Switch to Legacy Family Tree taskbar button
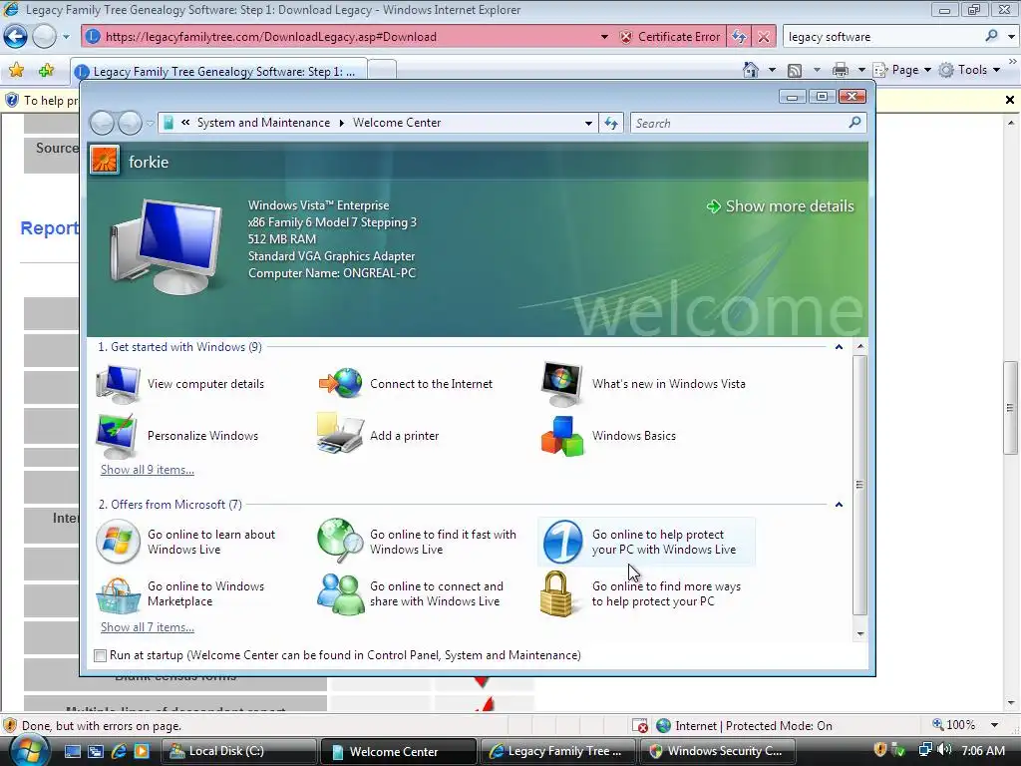The height and width of the screenshot is (766, 1021). 558,751
